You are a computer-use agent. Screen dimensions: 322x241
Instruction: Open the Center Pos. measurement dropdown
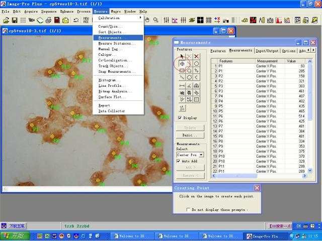201,155
